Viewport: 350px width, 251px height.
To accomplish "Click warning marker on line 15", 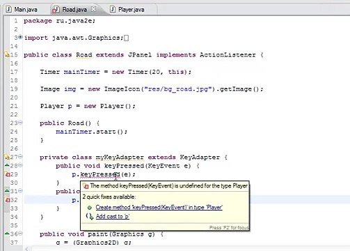I will tap(7, 55).
